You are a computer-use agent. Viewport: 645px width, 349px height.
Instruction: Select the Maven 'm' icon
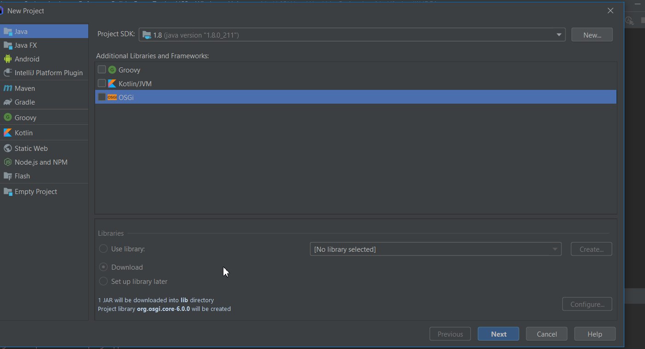7,88
